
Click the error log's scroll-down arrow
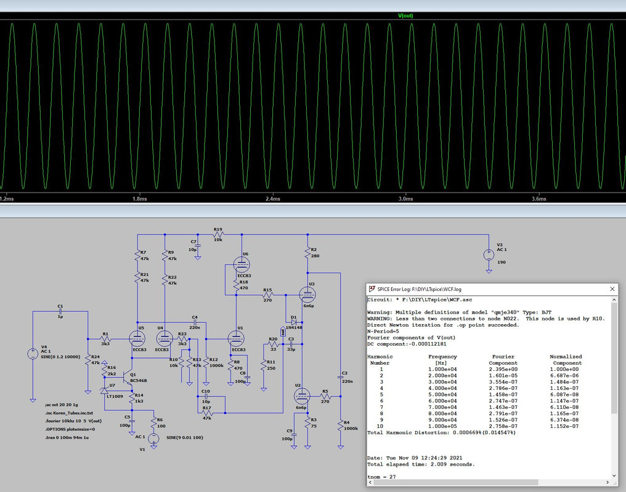614,475
